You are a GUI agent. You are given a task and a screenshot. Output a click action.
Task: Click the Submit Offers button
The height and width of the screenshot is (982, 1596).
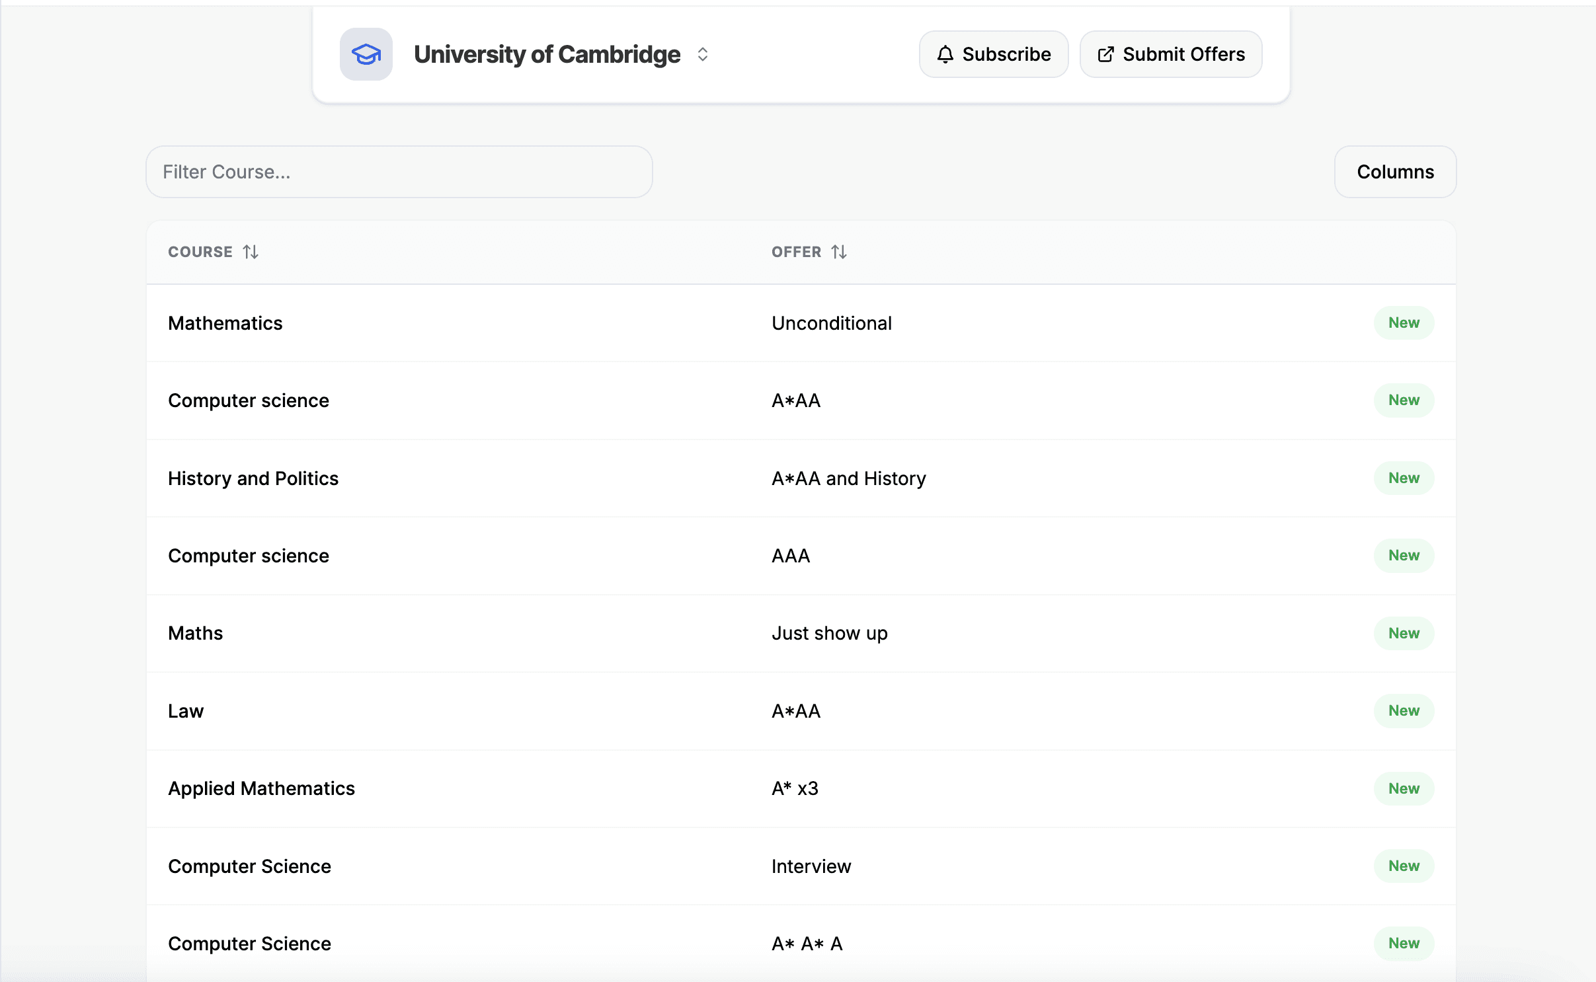(1170, 54)
